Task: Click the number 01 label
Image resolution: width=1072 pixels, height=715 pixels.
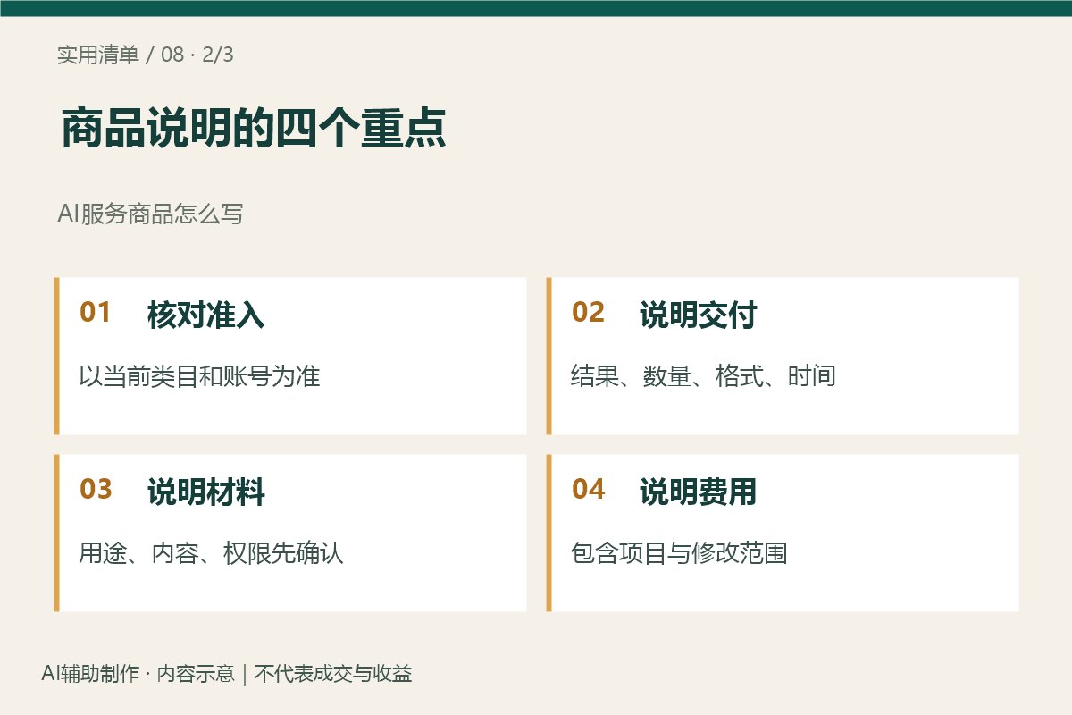Action: tap(96, 313)
